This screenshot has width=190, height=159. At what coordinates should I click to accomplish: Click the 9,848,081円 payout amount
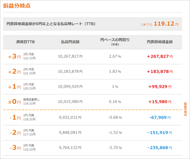click(70, 133)
